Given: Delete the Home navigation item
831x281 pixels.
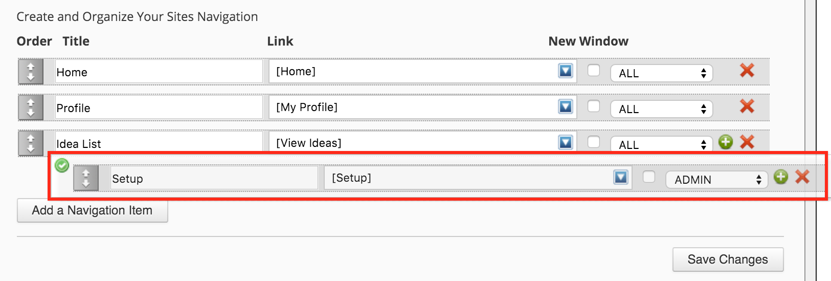Looking at the screenshot, I should tap(747, 71).
